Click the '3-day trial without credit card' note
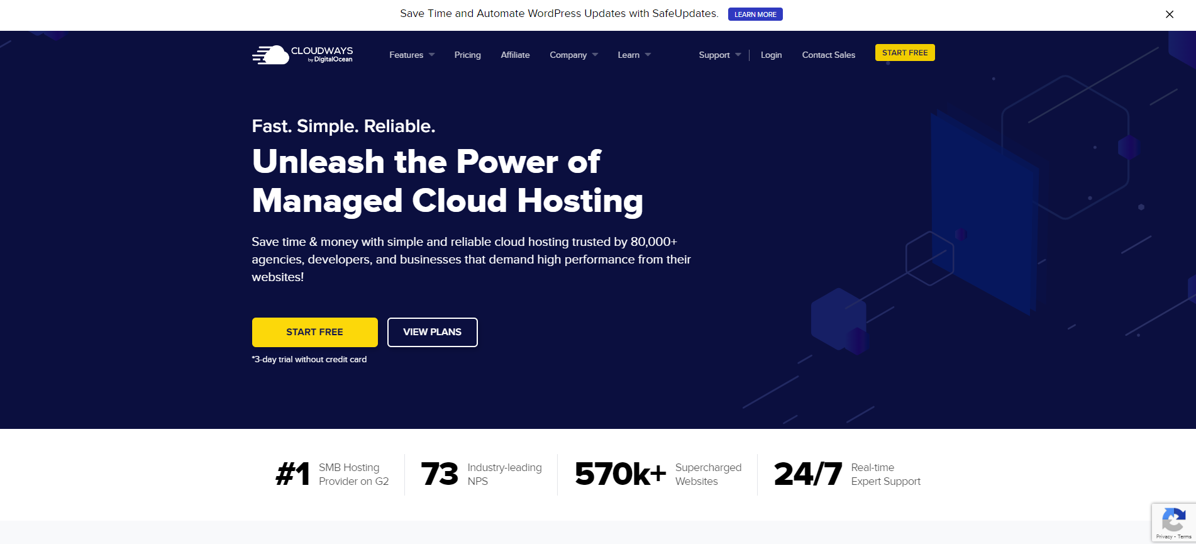Image resolution: width=1196 pixels, height=544 pixels. click(309, 360)
